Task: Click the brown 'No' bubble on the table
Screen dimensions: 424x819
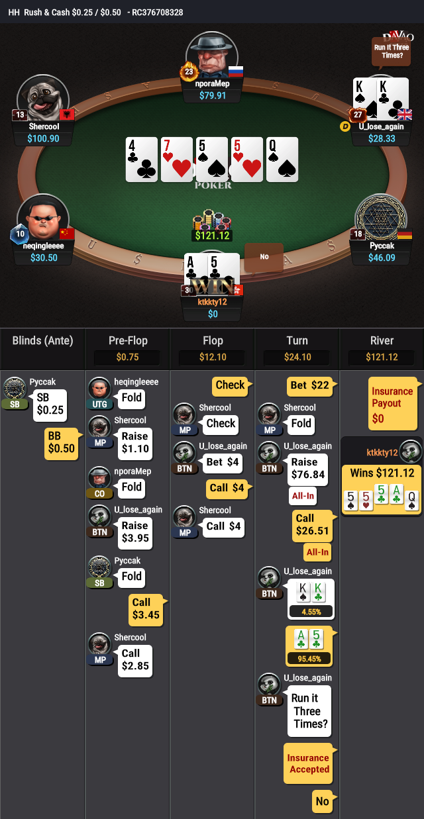Action: (264, 257)
